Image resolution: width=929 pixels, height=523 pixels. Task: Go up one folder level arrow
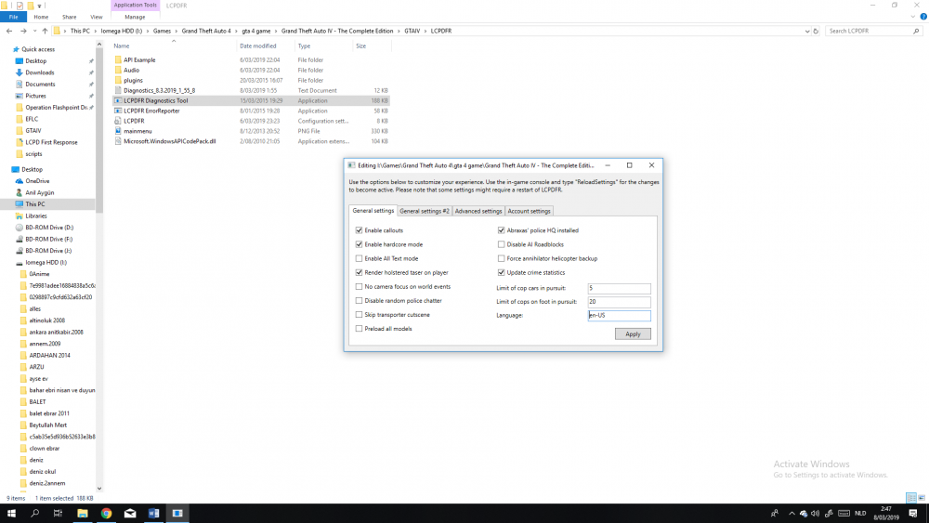click(x=45, y=31)
